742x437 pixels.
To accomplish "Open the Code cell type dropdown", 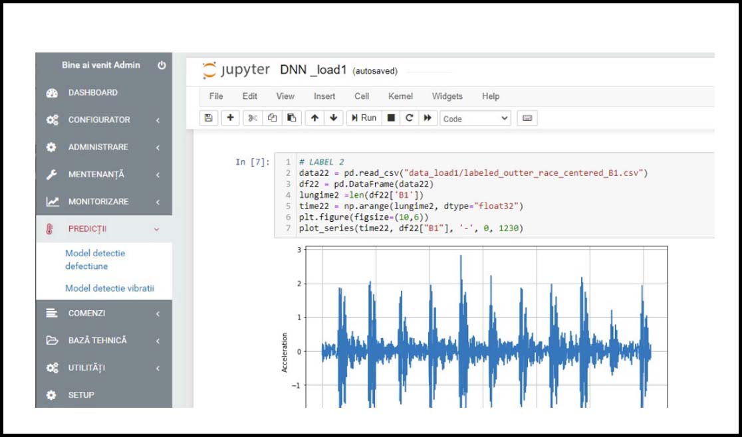I will point(475,118).
